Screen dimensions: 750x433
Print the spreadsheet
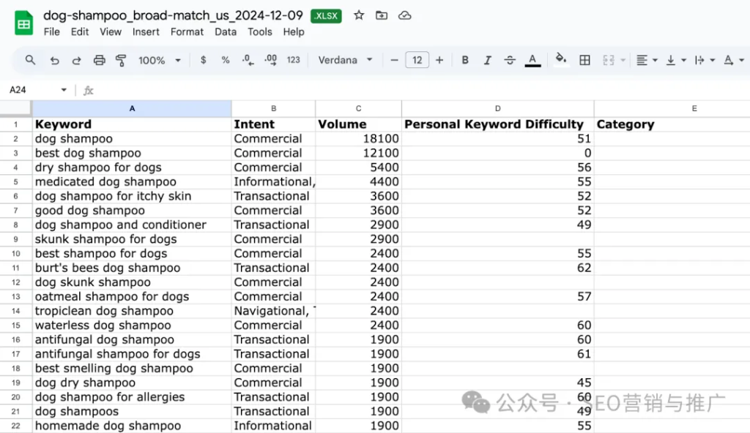point(100,60)
